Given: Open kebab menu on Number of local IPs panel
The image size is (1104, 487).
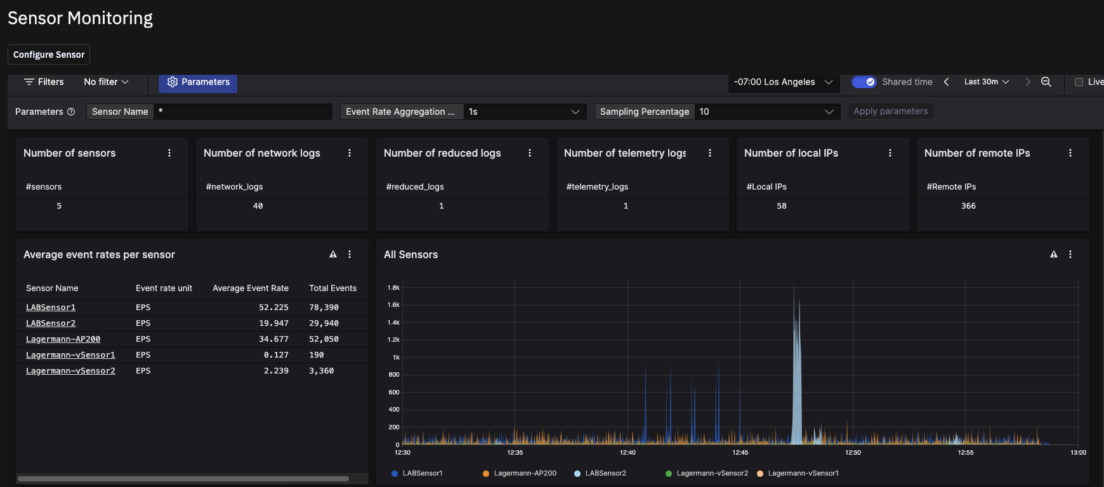Looking at the screenshot, I should coord(890,153).
